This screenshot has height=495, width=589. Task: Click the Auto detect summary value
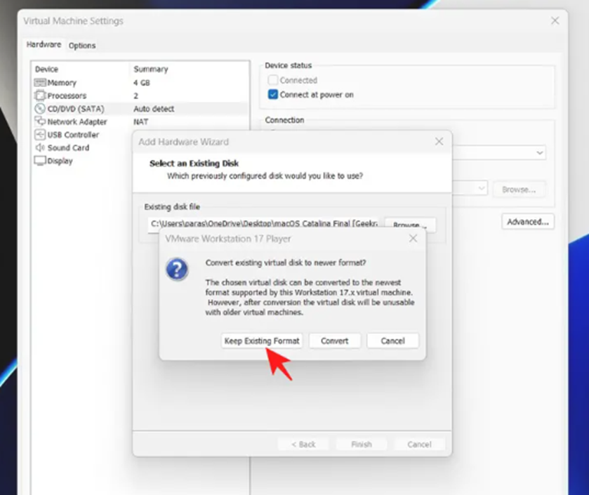(154, 109)
